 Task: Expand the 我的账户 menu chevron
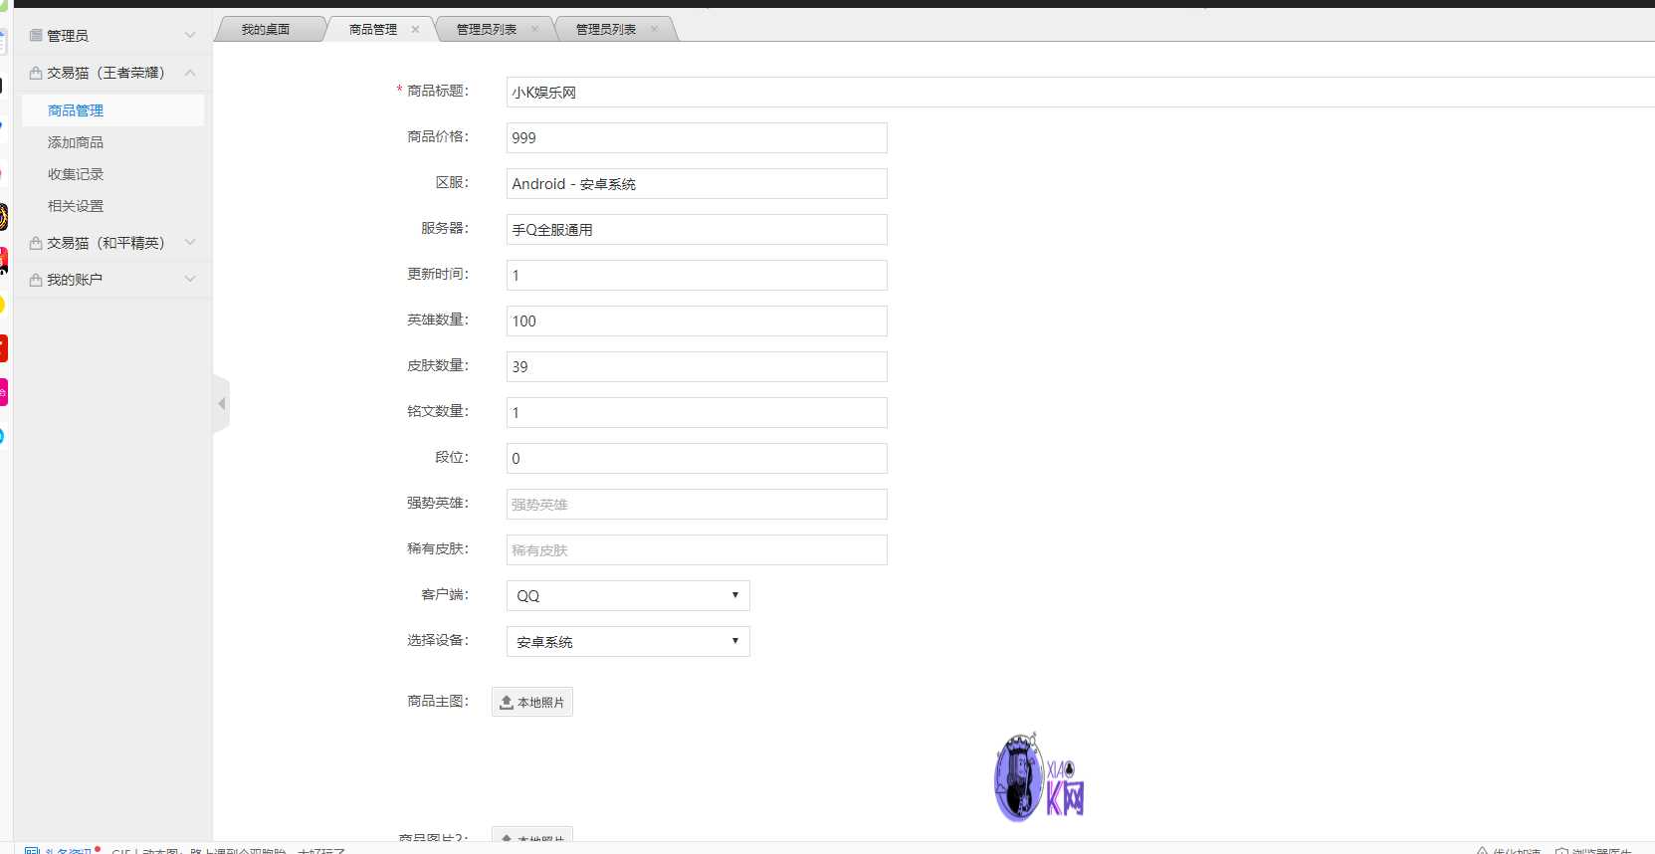click(190, 280)
